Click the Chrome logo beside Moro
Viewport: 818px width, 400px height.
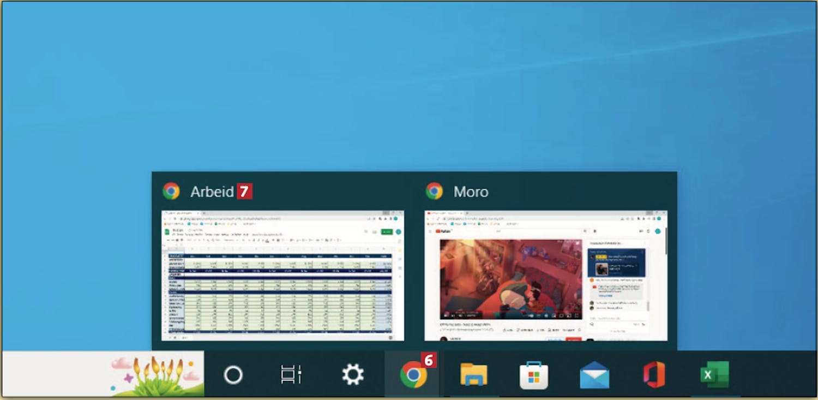[x=435, y=192]
